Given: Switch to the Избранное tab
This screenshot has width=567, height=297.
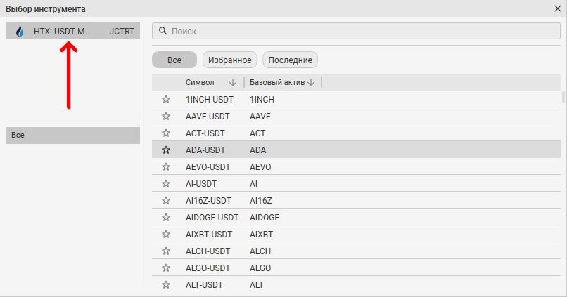Looking at the screenshot, I should [x=230, y=60].
